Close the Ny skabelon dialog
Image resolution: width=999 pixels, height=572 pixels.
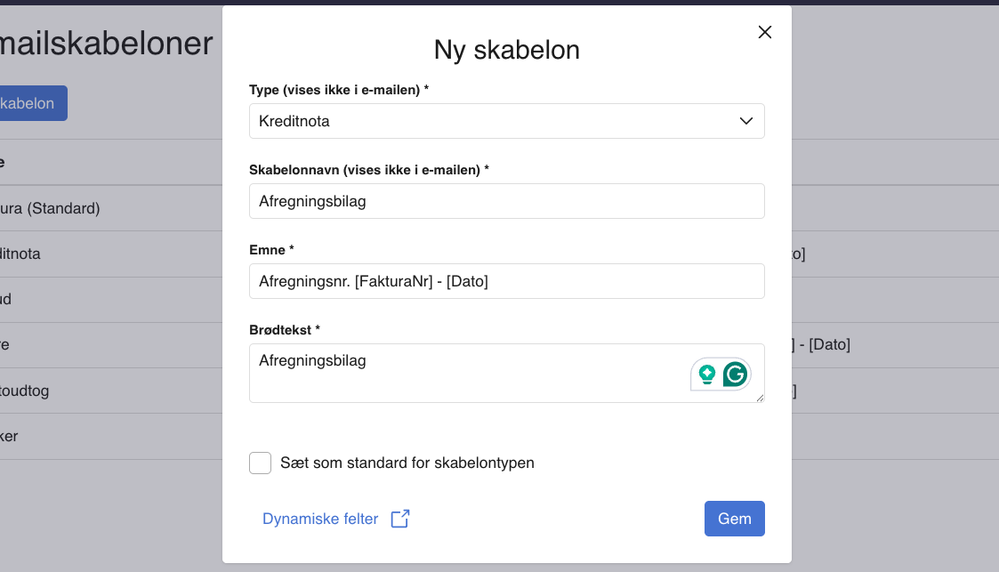point(764,32)
